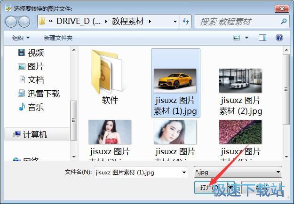Select the 软件 folder
Viewport: 294px width, 204px height.
tap(110, 77)
